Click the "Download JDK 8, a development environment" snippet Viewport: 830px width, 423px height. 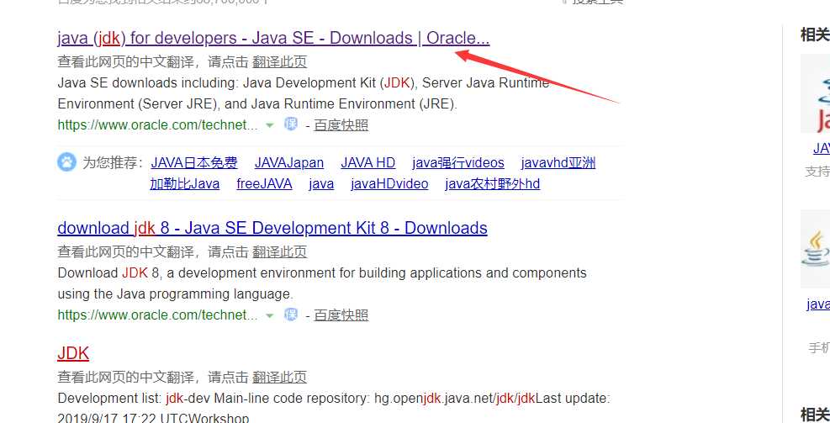click(322, 283)
